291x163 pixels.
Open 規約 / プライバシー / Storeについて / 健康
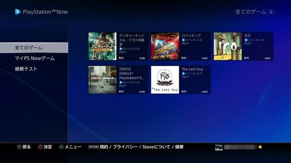(141, 147)
